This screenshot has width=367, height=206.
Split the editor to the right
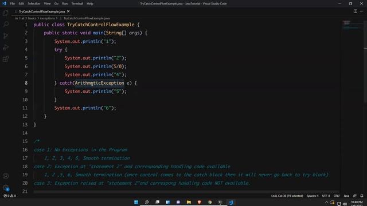pyautogui.click(x=356, y=11)
